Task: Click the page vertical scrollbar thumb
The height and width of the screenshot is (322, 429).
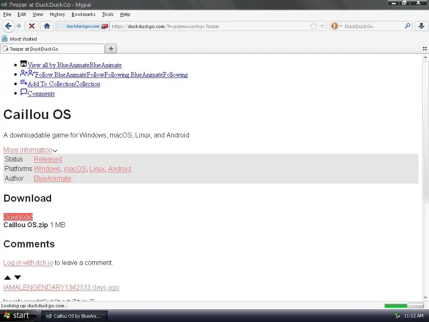Action: [x=425, y=132]
